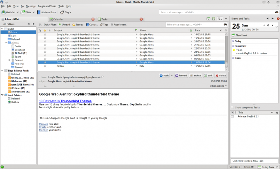This screenshot has width=280, height=169.
Task: Focus the Filter these messages field
Action: (x=195, y=25)
